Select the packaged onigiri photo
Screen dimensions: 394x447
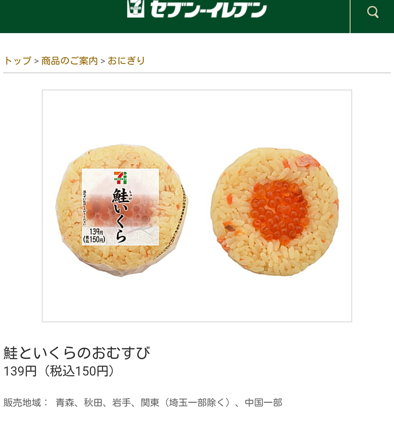122,210
